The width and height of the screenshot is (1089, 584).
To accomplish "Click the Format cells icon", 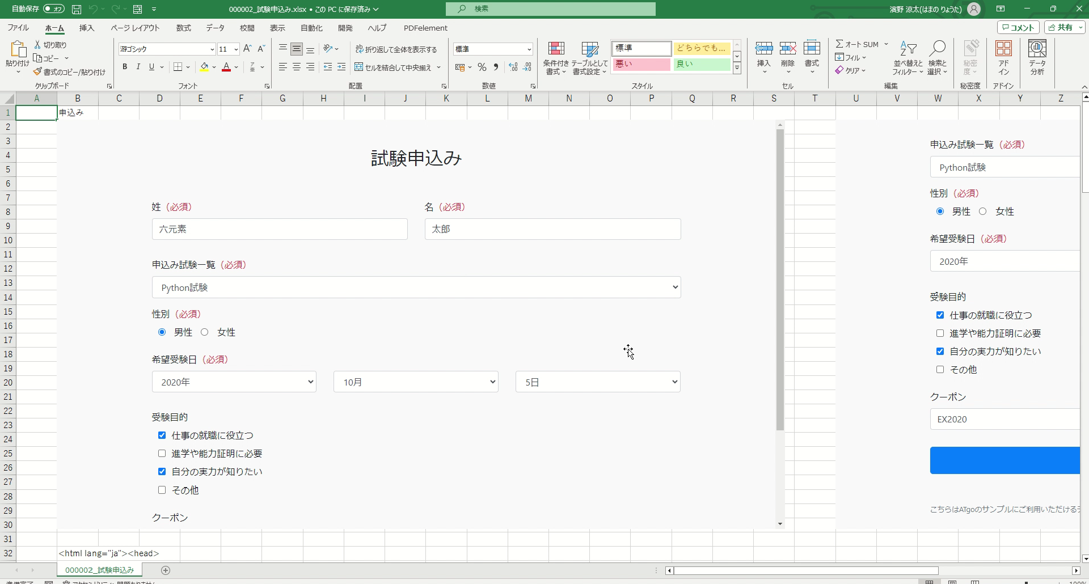I will click(x=812, y=49).
